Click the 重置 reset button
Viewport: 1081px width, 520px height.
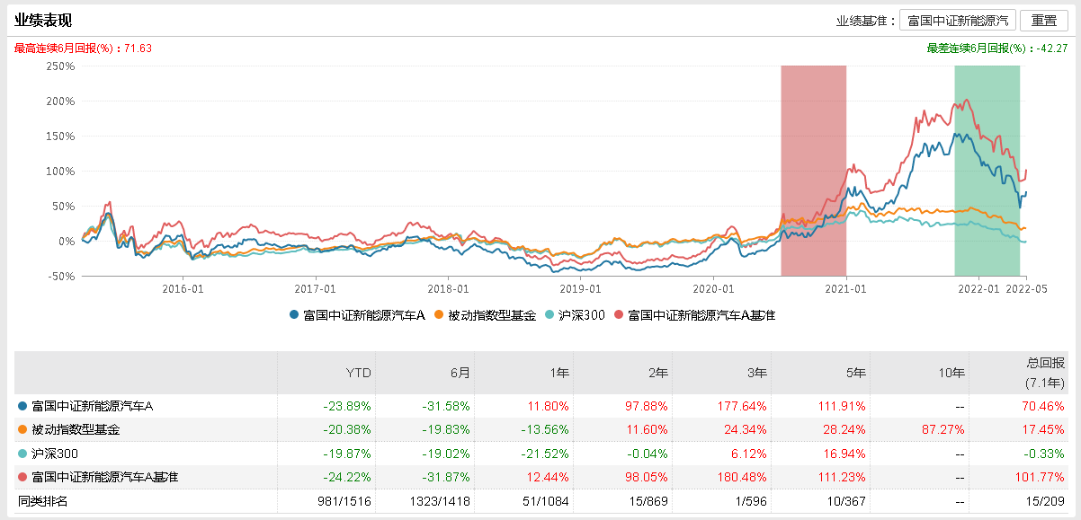[1043, 21]
